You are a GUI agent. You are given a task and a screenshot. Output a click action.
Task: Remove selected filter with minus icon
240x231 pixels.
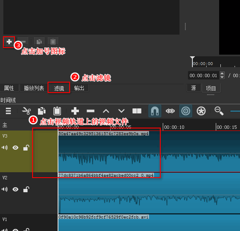click(23, 42)
